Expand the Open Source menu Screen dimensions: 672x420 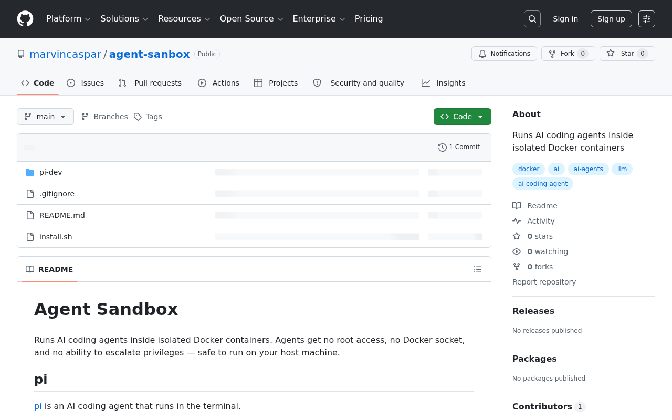(251, 19)
